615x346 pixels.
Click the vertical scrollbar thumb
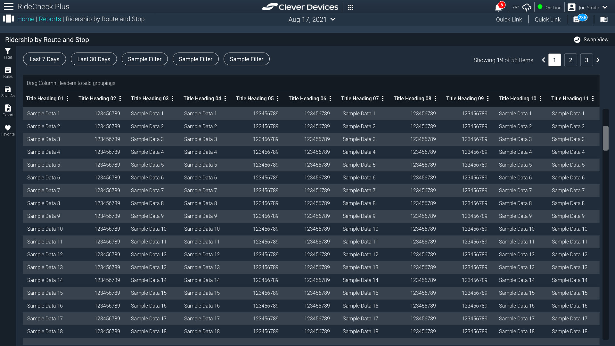(605, 138)
